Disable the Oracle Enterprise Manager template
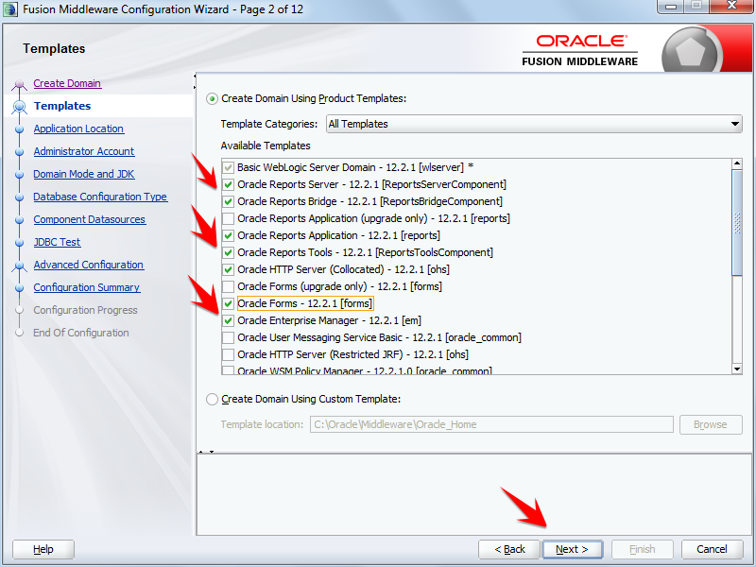Viewport: 756px width, 567px height. [x=227, y=320]
